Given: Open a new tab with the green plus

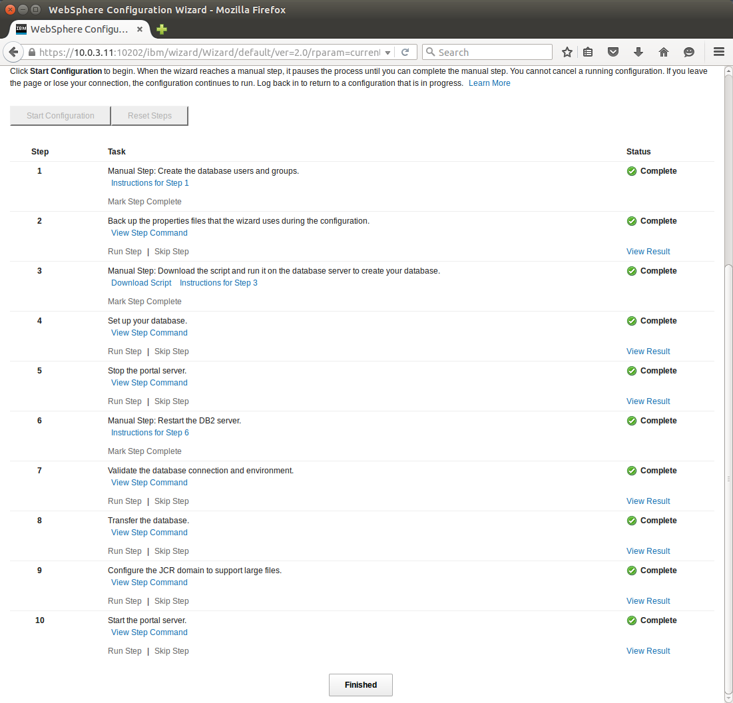Looking at the screenshot, I should 162,29.
